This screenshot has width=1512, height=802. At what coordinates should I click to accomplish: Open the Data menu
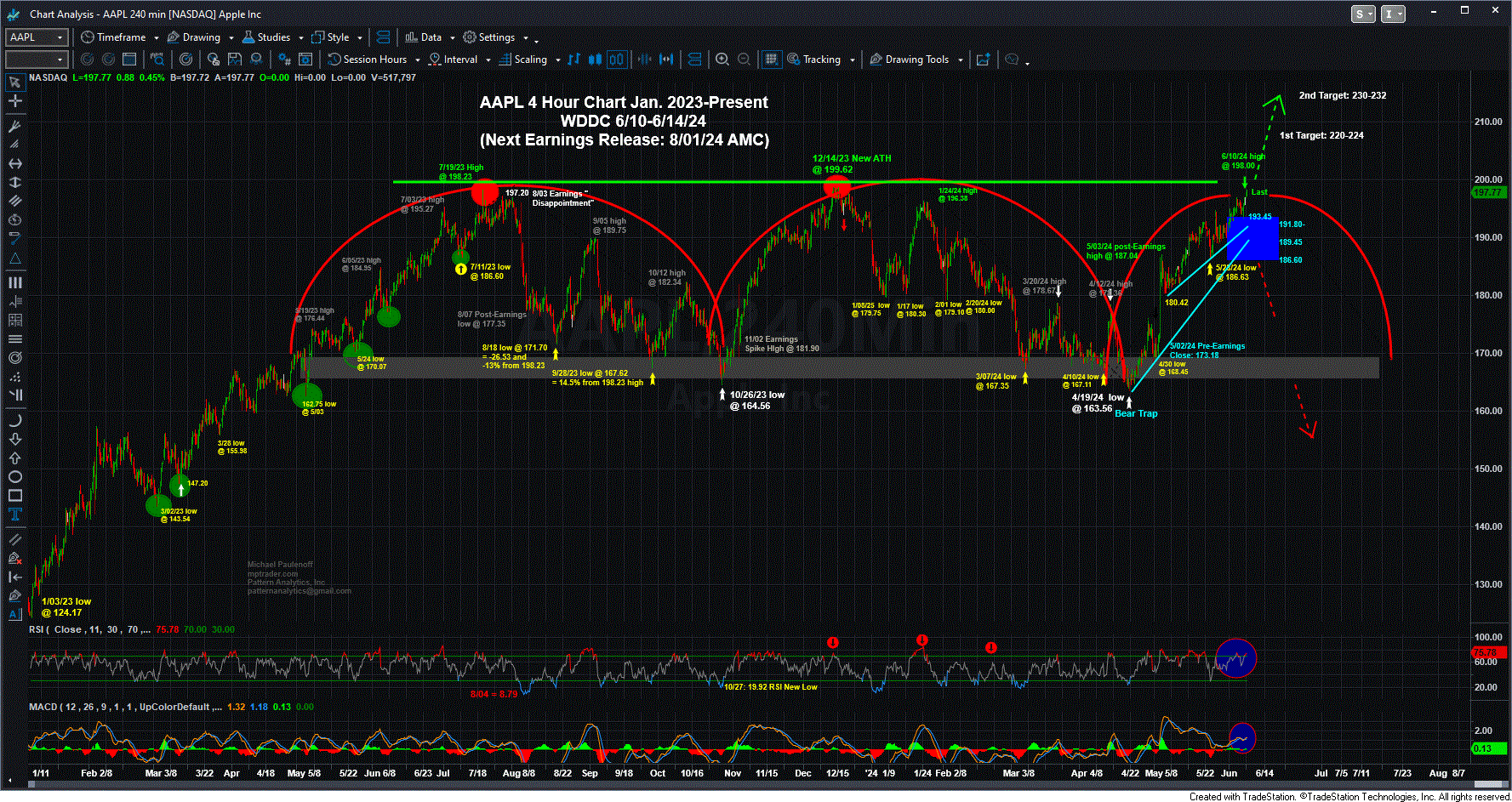[424, 37]
